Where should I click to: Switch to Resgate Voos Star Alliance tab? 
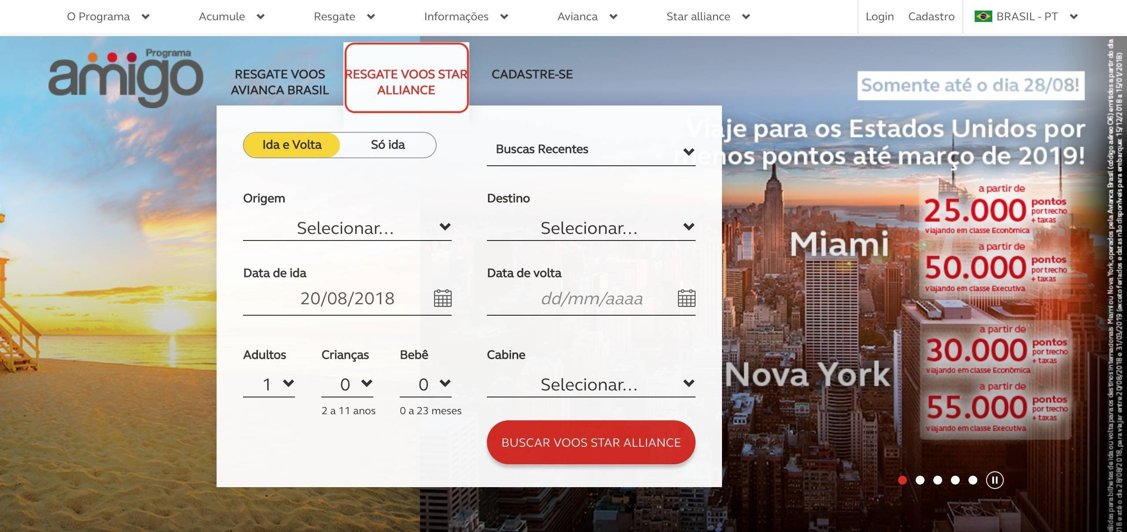point(406,78)
